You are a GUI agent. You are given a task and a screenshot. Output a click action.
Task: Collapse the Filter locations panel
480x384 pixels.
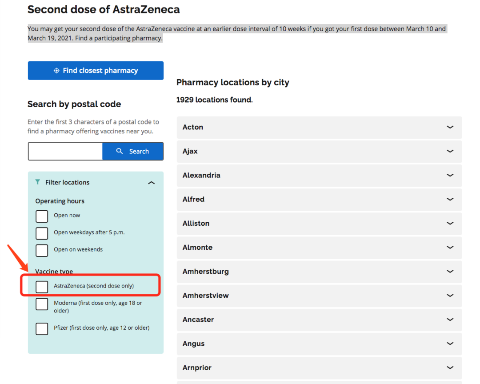click(151, 183)
